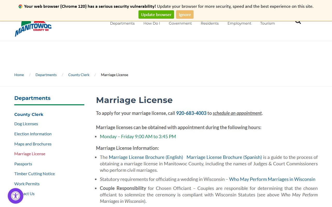Click 'schedule an appointment' underlined text
Screen dimensions: 332x207
click(x=237, y=113)
